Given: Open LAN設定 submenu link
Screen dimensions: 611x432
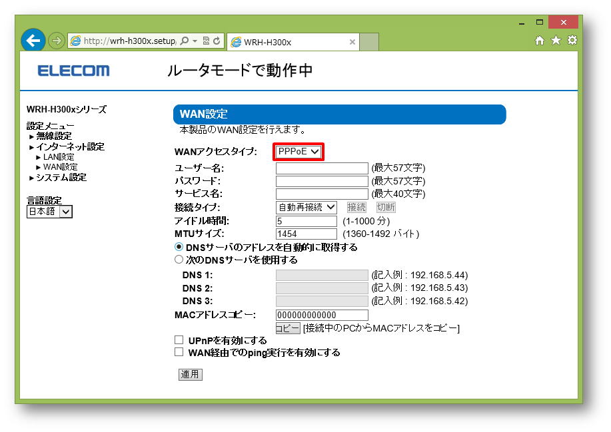Looking at the screenshot, I should pyautogui.click(x=59, y=157).
